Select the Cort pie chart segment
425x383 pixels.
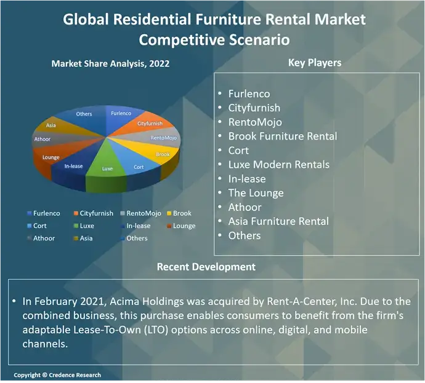pyautogui.click(x=138, y=166)
